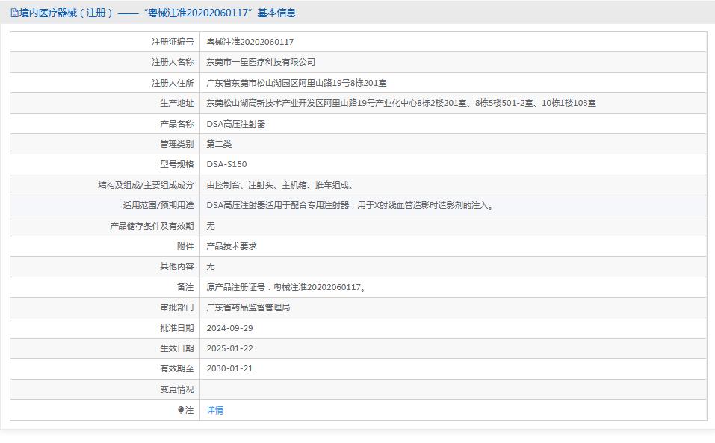Click the lightbulb icon beside 注 label

[x=181, y=410]
